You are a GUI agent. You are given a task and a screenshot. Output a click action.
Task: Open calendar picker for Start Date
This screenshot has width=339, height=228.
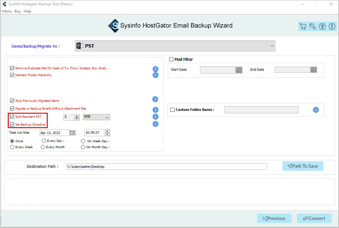(239, 70)
